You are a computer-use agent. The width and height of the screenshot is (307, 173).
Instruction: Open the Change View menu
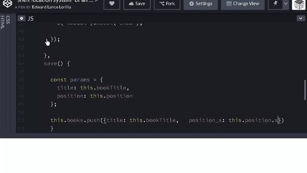click(243, 4)
